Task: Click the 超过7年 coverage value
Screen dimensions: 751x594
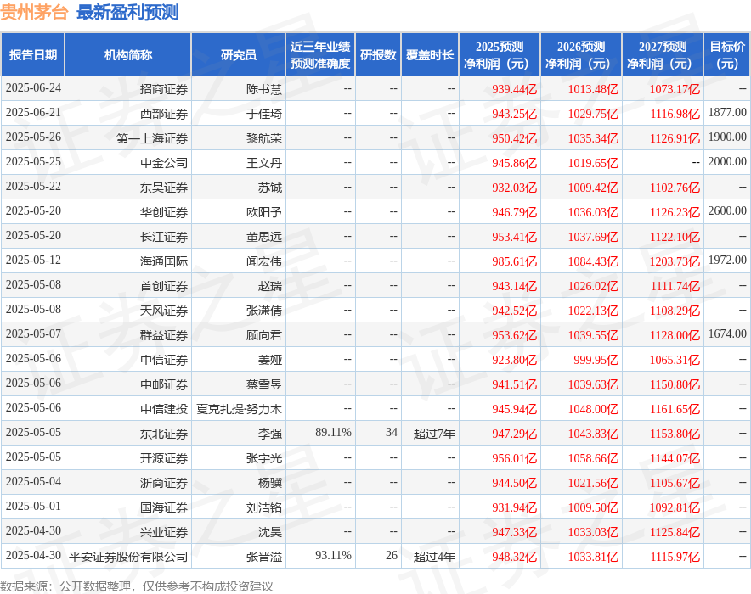Action: [x=434, y=434]
